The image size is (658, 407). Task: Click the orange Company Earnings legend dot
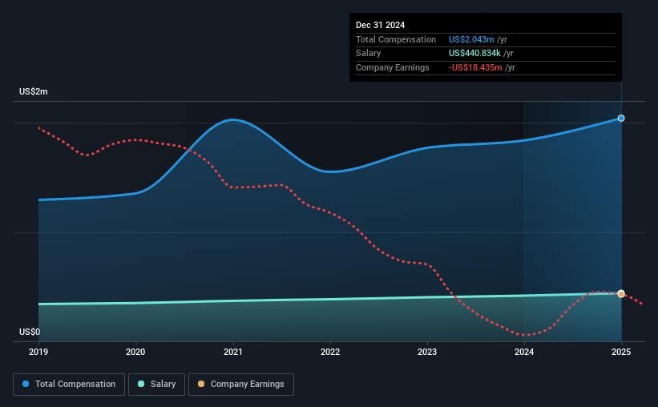point(201,384)
